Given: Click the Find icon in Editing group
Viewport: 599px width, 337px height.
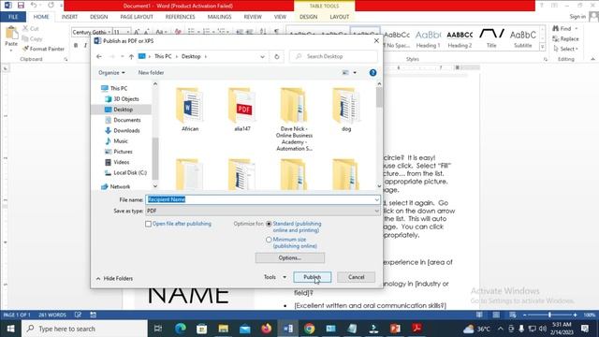Looking at the screenshot, I should coord(555,29).
